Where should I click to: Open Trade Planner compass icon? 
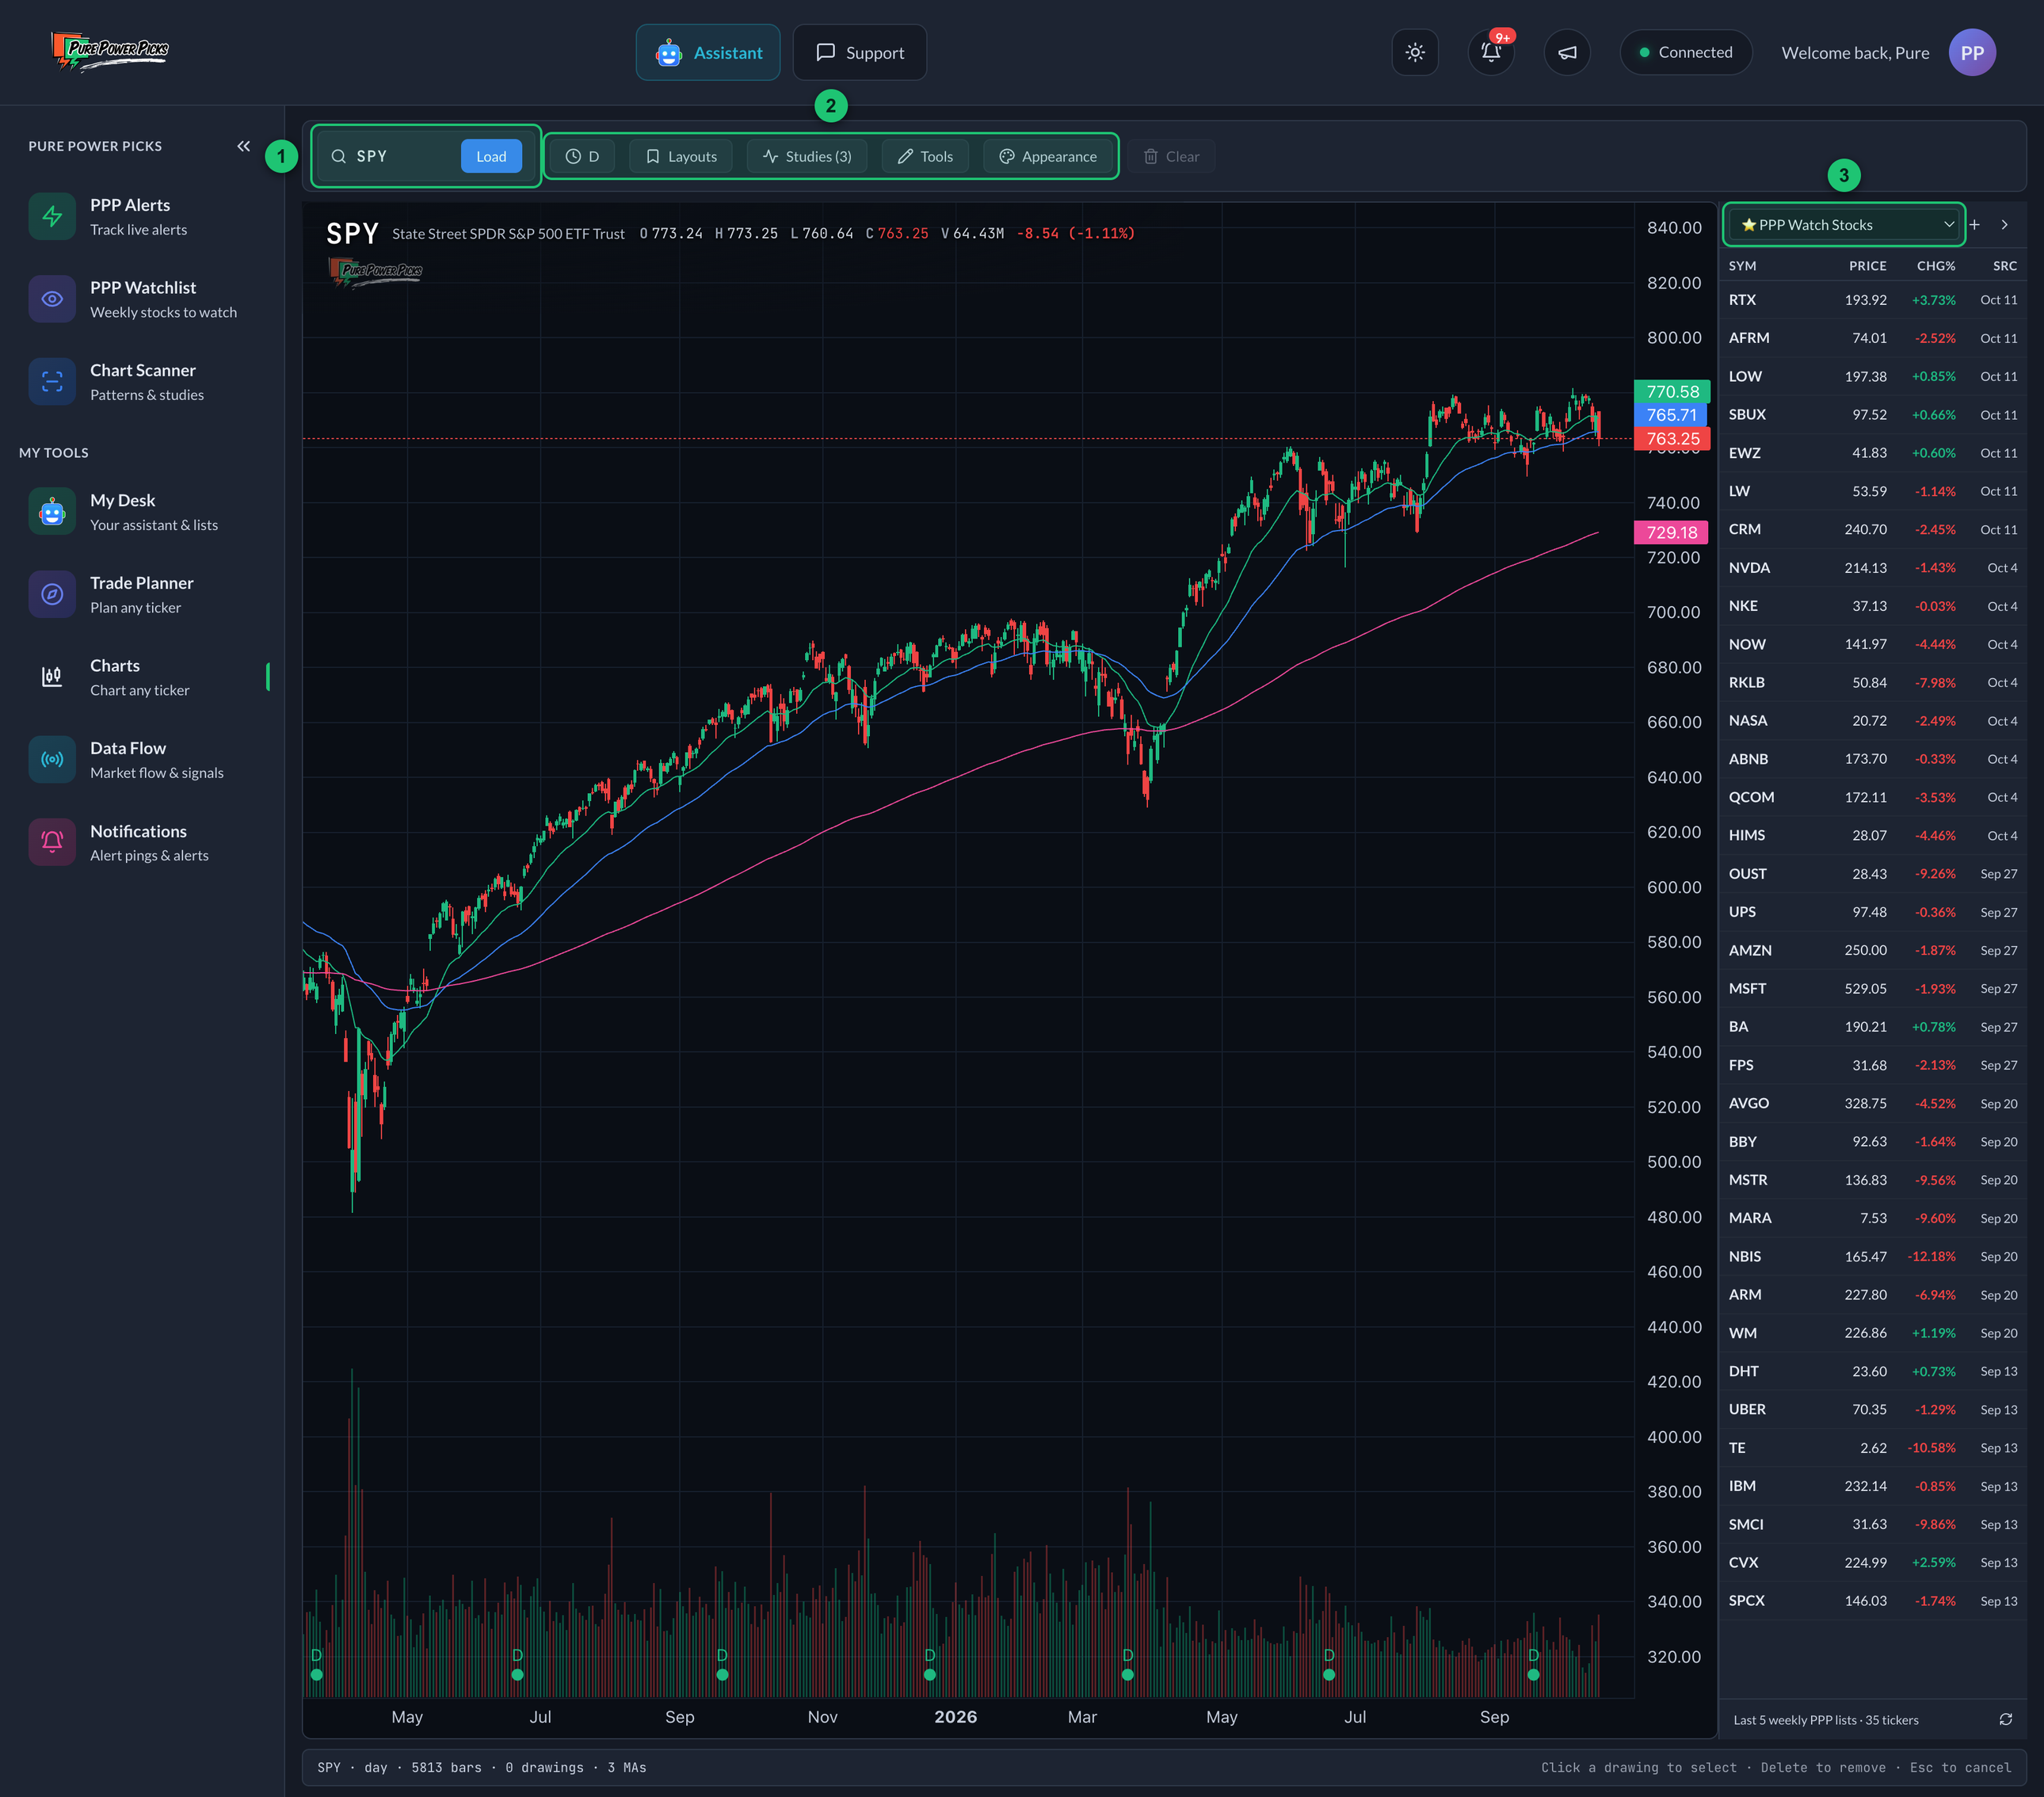coord(52,594)
